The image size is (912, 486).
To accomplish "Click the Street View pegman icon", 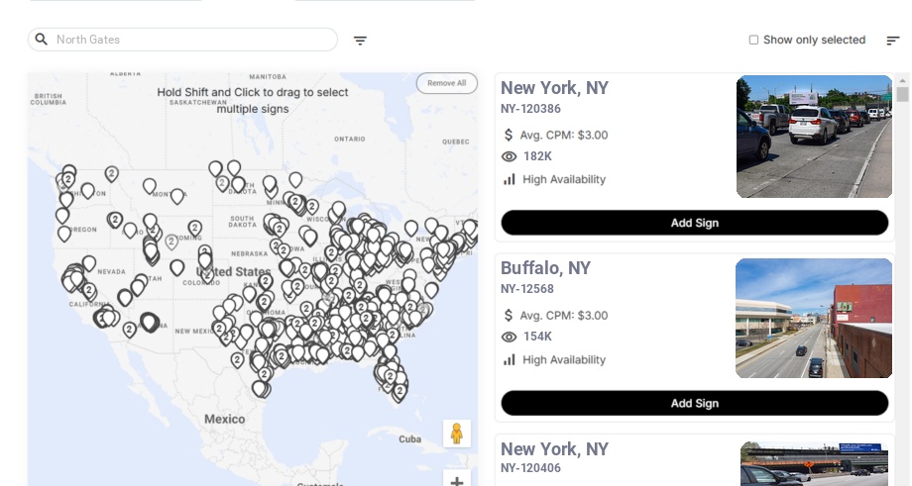I will [x=457, y=434].
